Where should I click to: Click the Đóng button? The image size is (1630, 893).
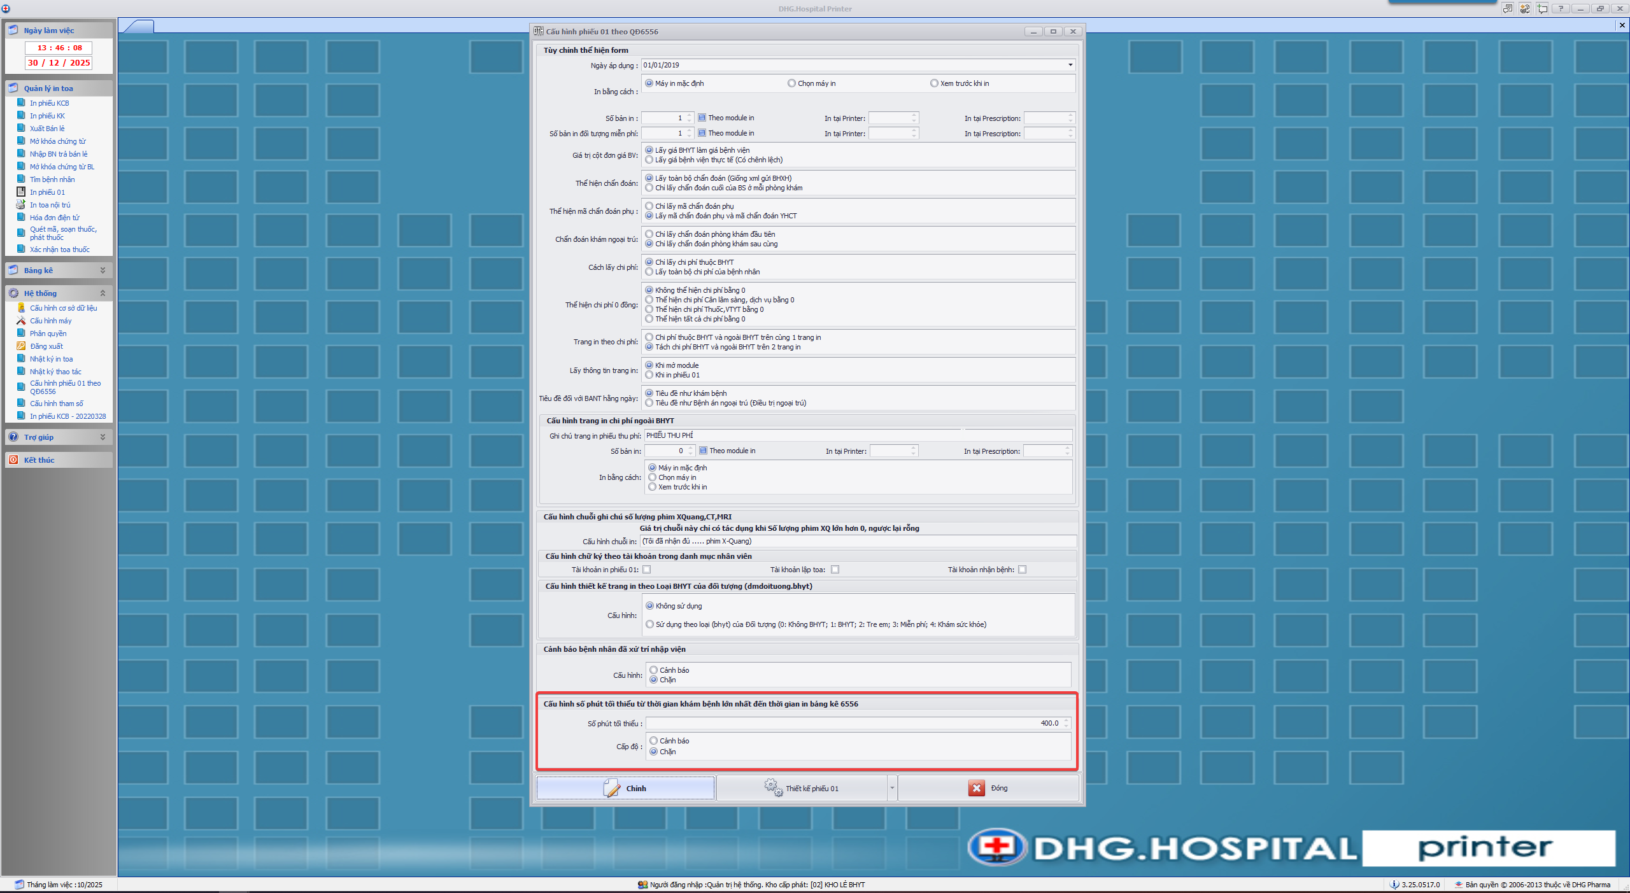[988, 789]
